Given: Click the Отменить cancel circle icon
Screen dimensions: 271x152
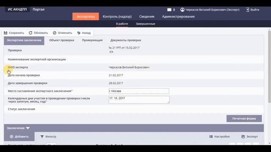Looking at the screenshot, I should coord(55,33).
